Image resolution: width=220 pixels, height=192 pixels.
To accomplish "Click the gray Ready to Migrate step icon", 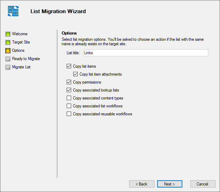I will [8, 59].
